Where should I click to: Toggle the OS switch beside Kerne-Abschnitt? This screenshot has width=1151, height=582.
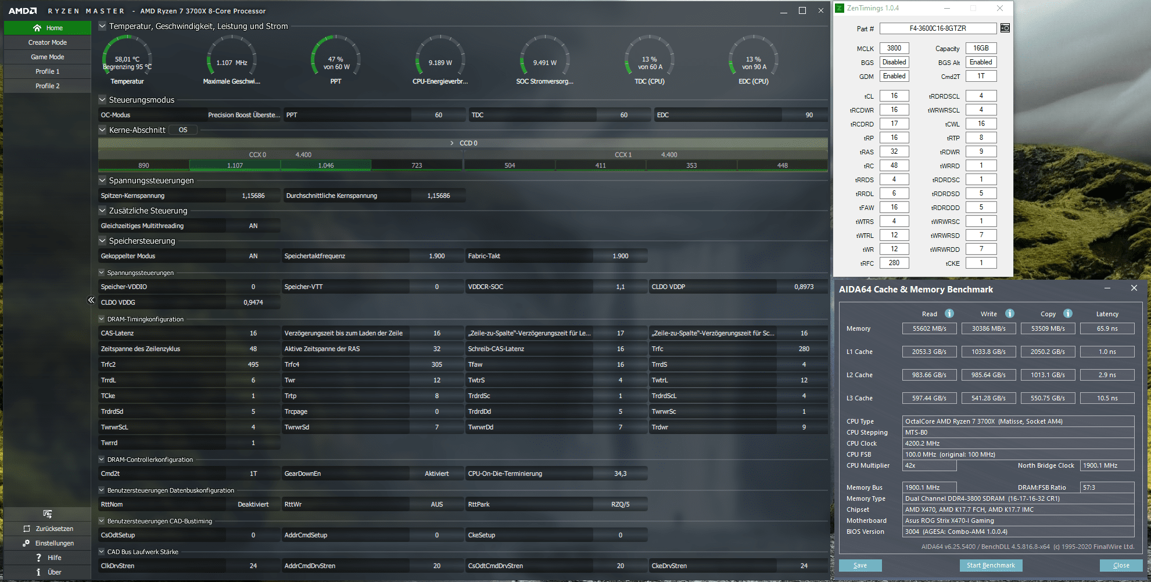tap(183, 130)
